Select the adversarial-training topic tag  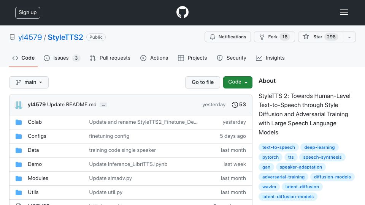coord(283,177)
